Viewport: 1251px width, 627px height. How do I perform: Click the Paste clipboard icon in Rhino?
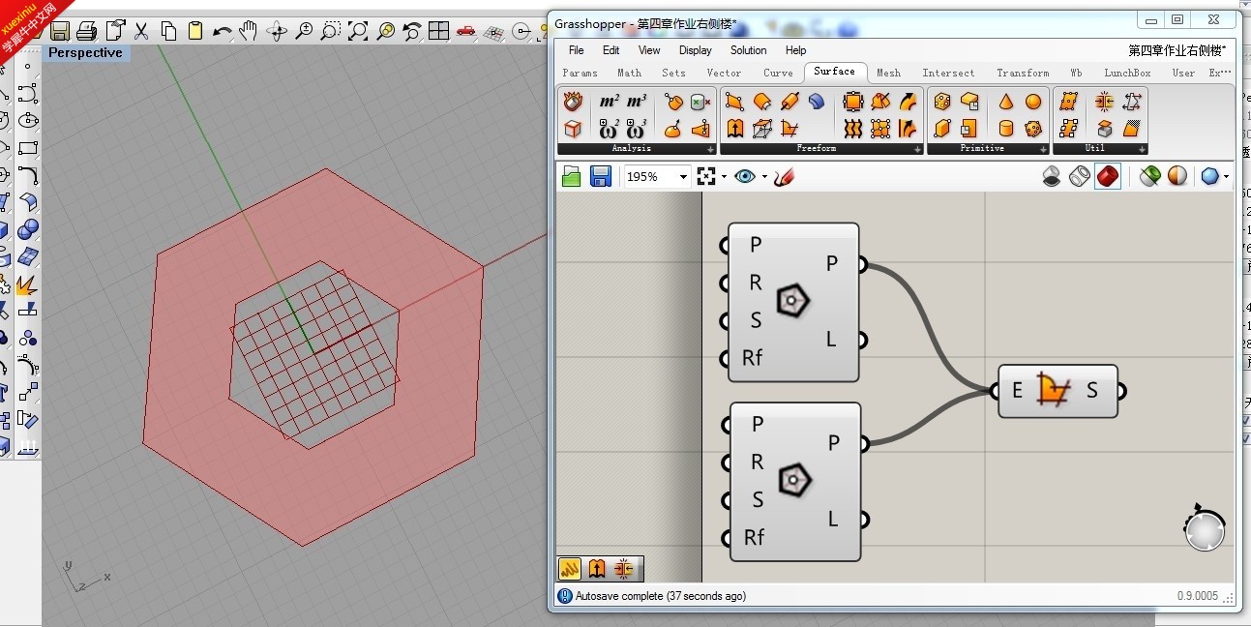[195, 31]
